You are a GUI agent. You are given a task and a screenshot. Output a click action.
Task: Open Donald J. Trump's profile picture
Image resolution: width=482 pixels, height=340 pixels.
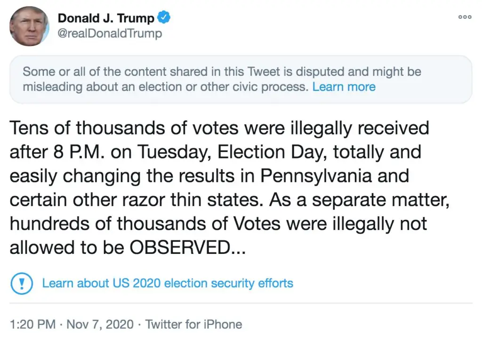(29, 26)
